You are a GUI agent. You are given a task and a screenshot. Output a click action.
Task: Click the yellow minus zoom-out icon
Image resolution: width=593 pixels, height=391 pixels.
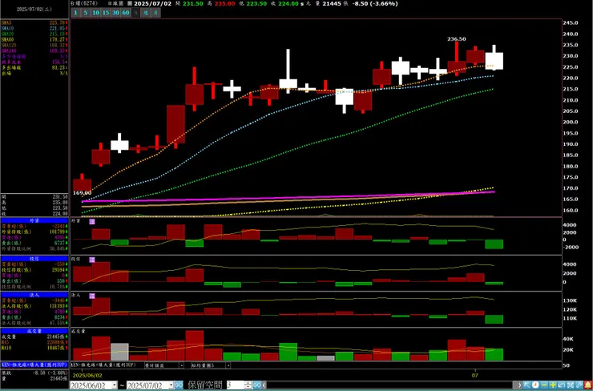(x=544, y=385)
